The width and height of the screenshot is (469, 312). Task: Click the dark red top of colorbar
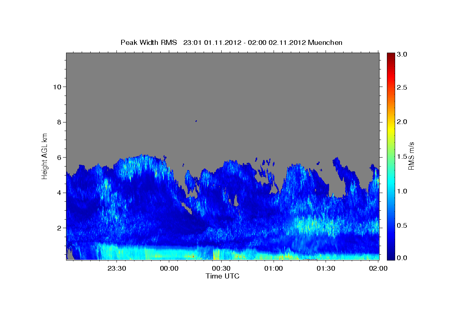coord(391,55)
